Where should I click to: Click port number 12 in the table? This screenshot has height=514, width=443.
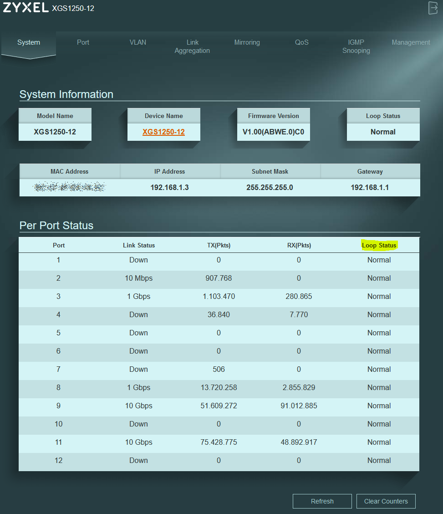point(59,461)
